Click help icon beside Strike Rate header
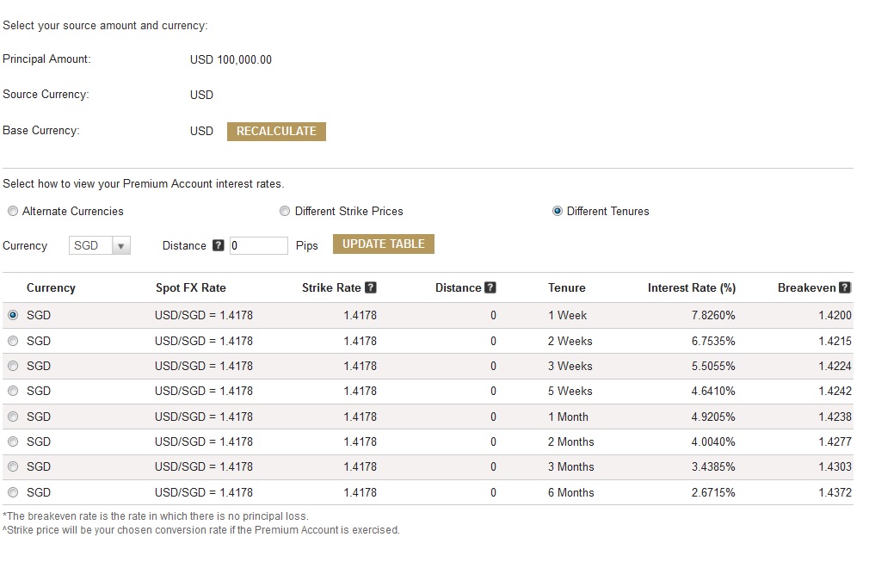Screen dimensions: 869x568 (371, 287)
